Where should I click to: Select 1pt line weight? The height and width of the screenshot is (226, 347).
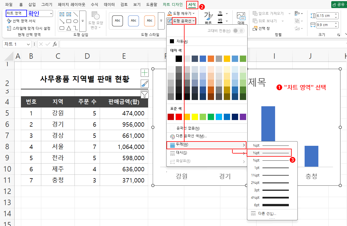click(x=272, y=168)
